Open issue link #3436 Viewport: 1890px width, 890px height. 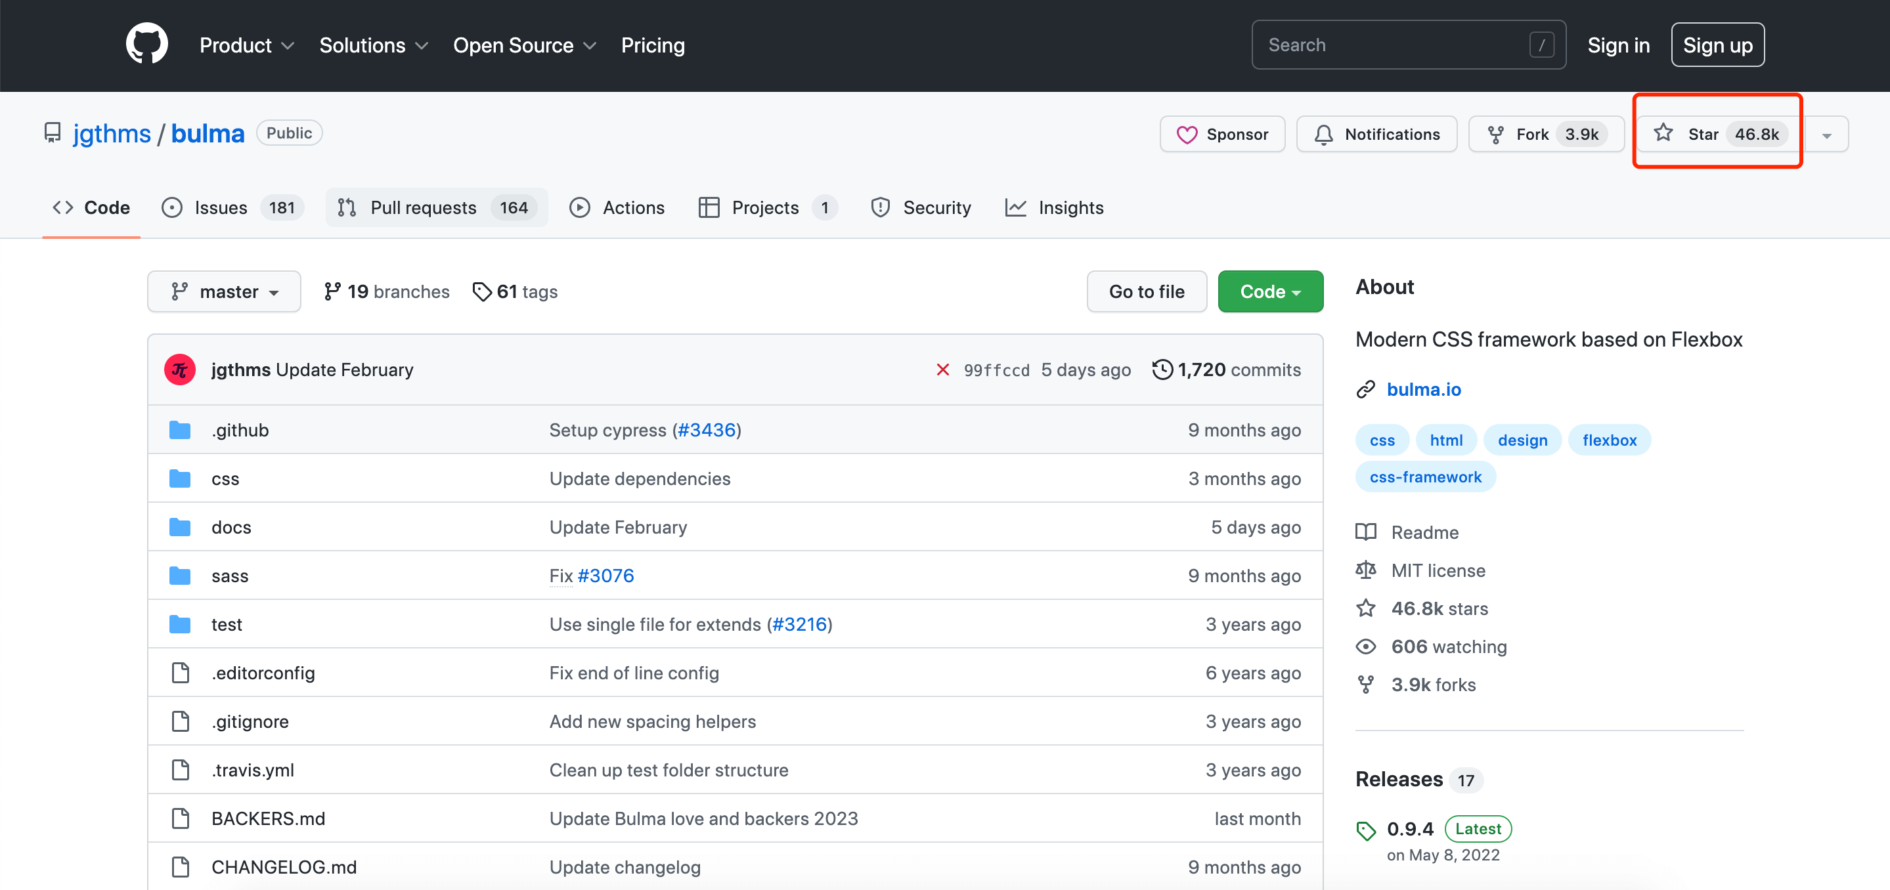(706, 430)
